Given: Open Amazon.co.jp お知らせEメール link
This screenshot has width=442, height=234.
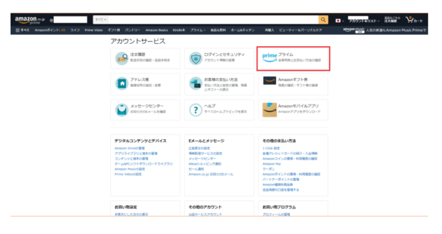Looking at the screenshot, I should click(211, 174).
